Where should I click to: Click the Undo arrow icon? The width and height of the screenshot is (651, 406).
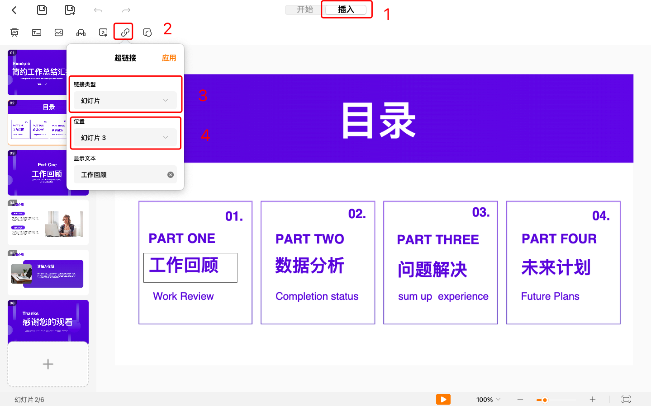click(98, 9)
